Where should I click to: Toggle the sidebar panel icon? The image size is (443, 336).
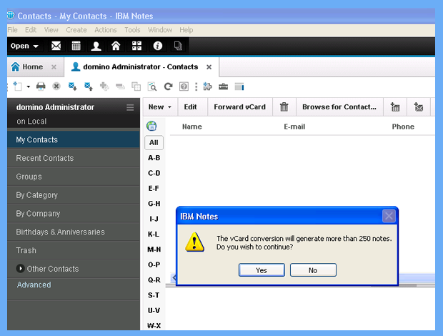tap(239, 87)
